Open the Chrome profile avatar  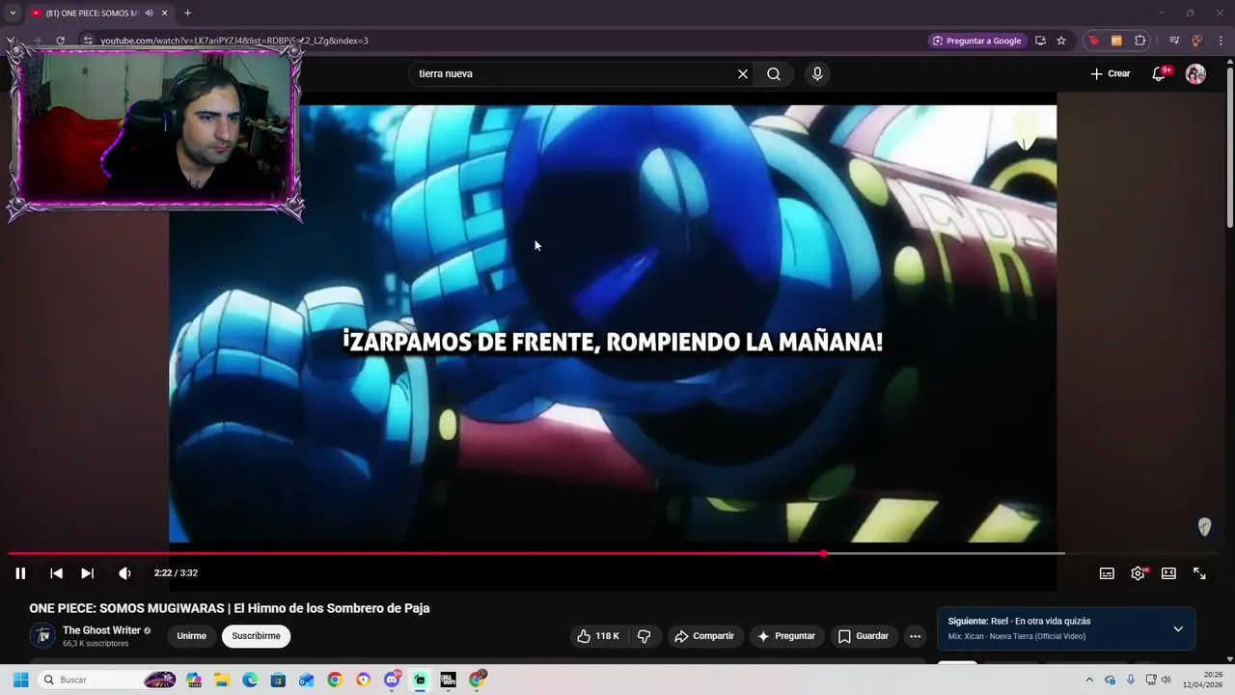click(x=1197, y=41)
